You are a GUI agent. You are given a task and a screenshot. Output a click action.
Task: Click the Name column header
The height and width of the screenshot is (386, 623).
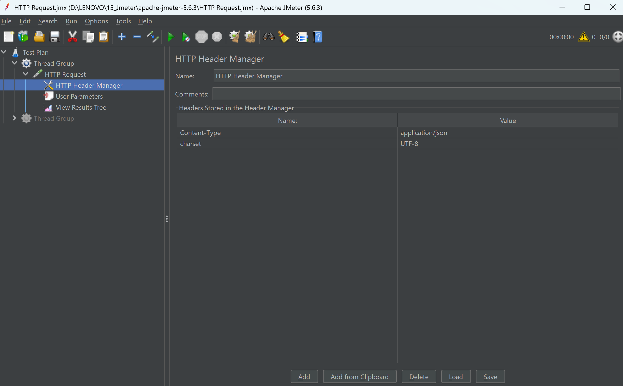(x=287, y=120)
